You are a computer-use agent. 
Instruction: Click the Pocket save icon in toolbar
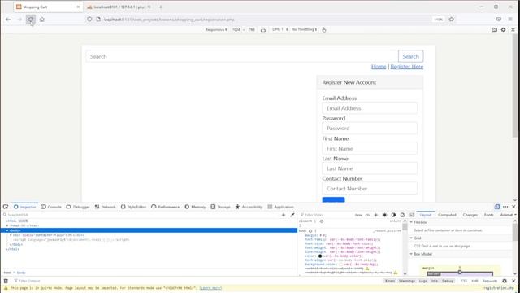(499, 20)
